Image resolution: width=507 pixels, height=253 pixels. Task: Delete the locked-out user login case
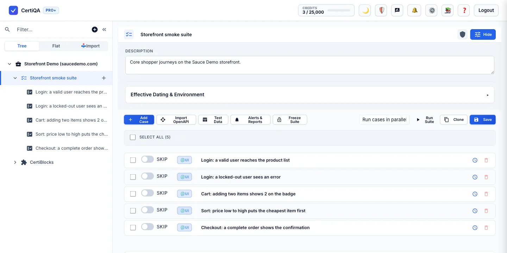[x=486, y=177]
